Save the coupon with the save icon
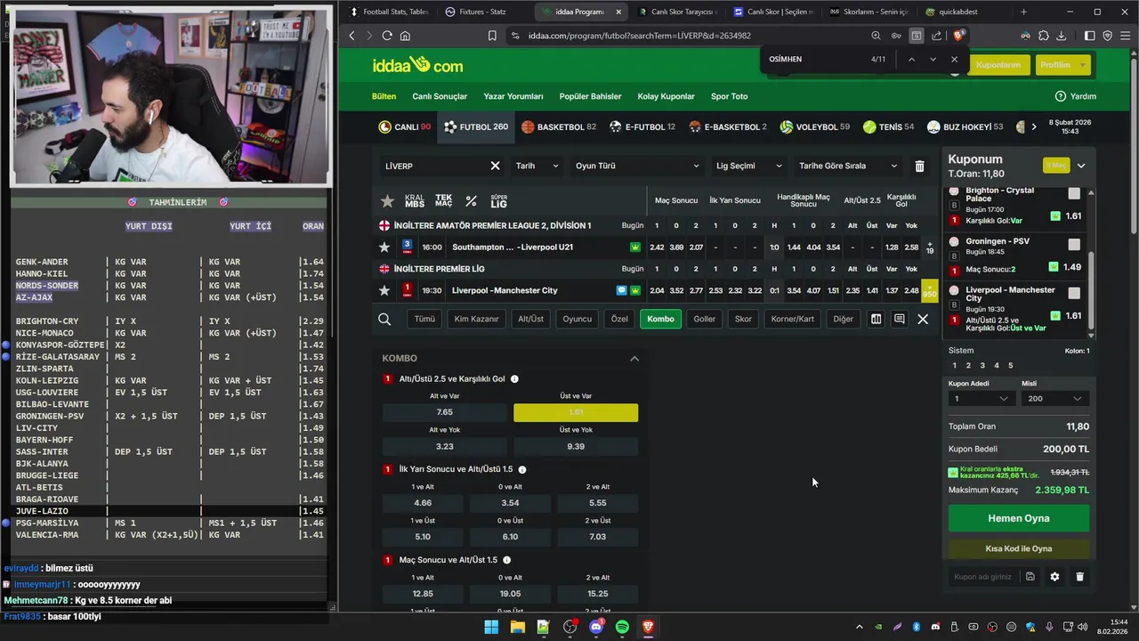Image resolution: width=1139 pixels, height=641 pixels. (1030, 577)
